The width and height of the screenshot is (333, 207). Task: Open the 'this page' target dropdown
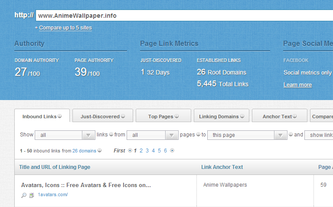(247, 135)
